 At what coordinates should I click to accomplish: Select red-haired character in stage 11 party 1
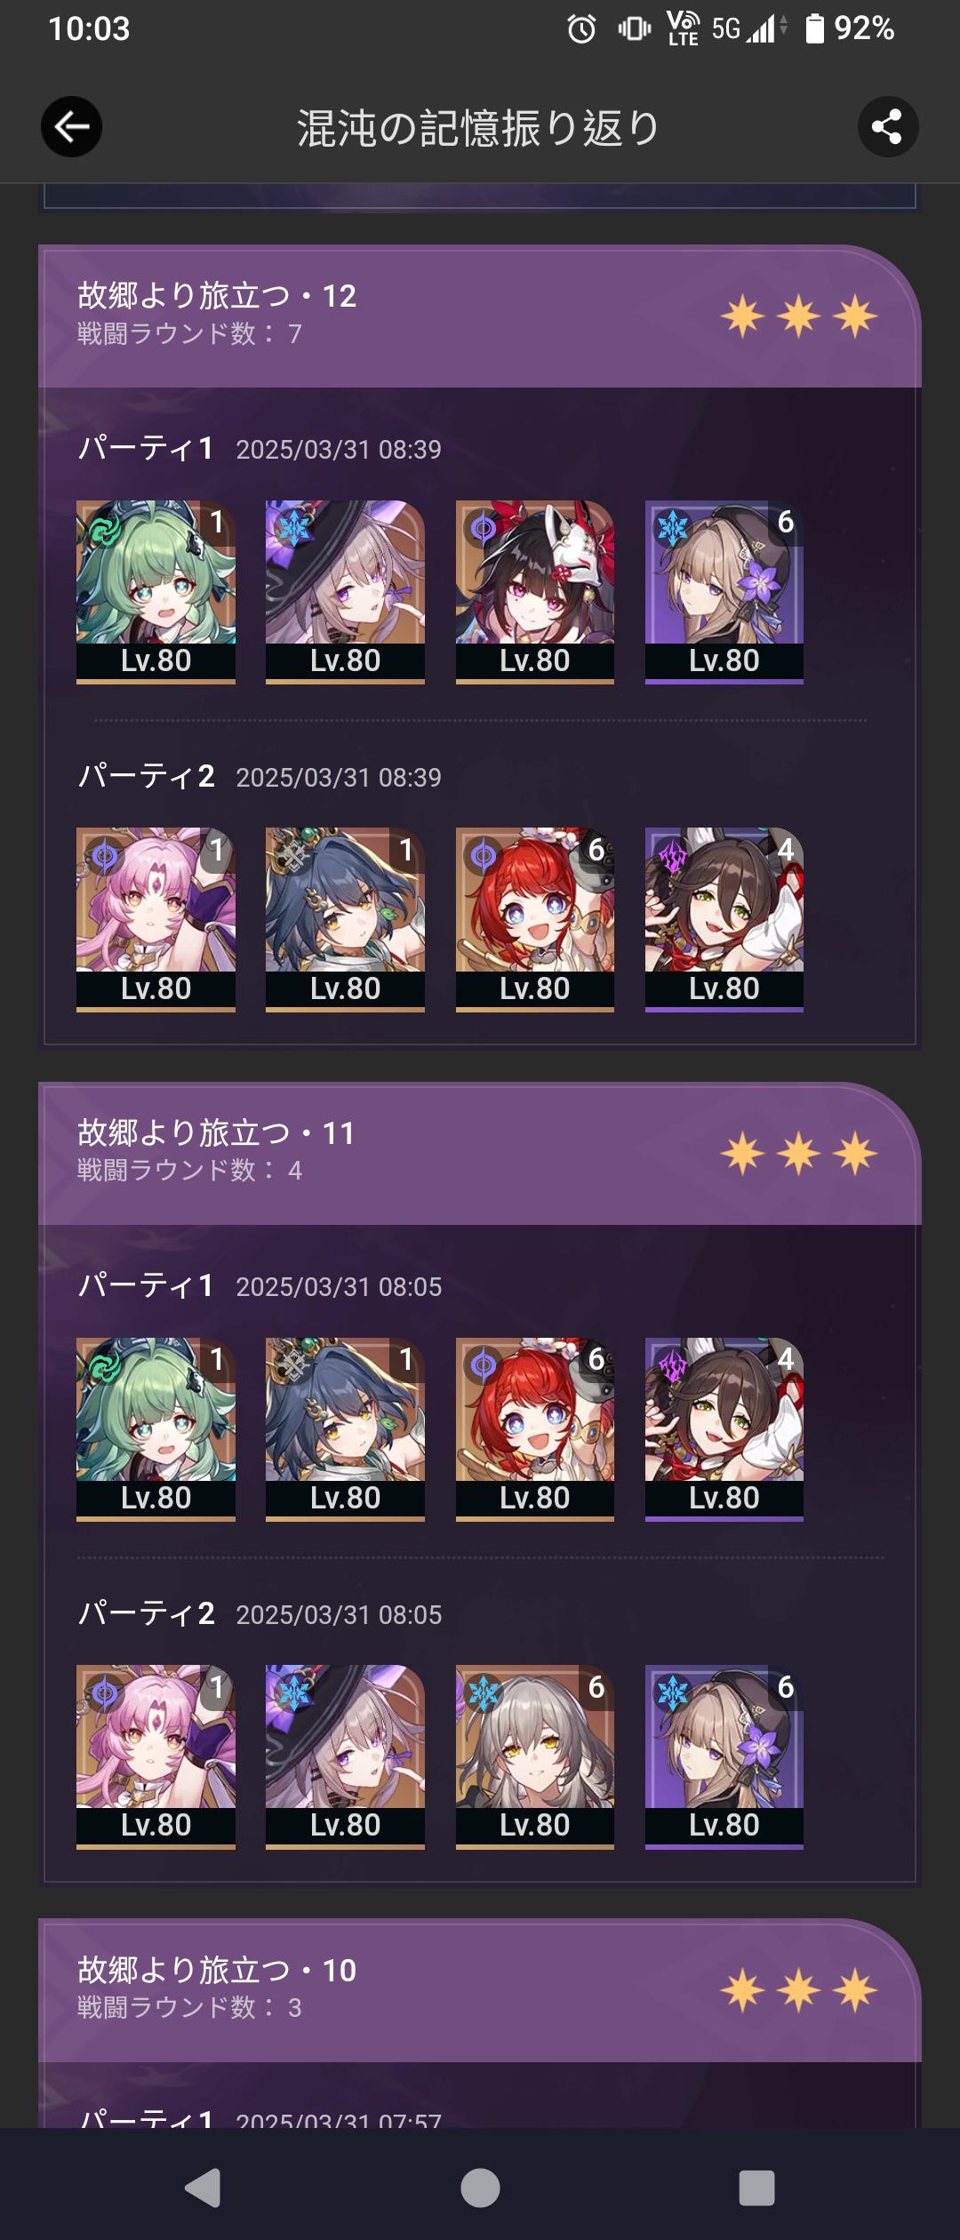[x=535, y=1429]
